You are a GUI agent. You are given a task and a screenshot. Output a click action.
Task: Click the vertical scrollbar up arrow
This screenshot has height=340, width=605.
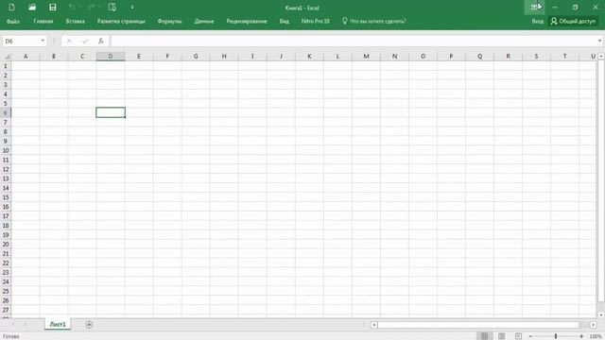pyautogui.click(x=601, y=57)
